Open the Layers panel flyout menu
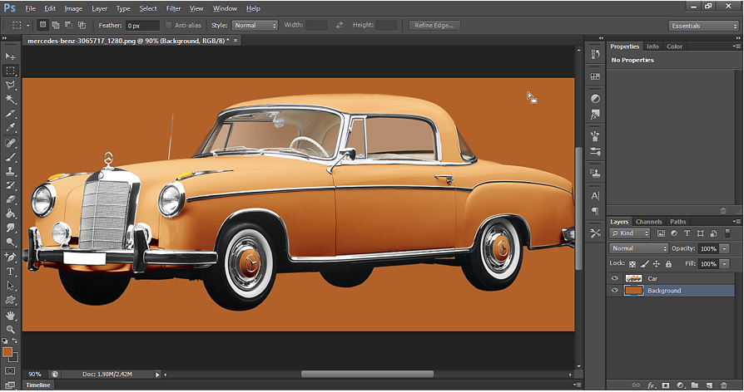Screen dimensions: 744x392 pos(736,221)
